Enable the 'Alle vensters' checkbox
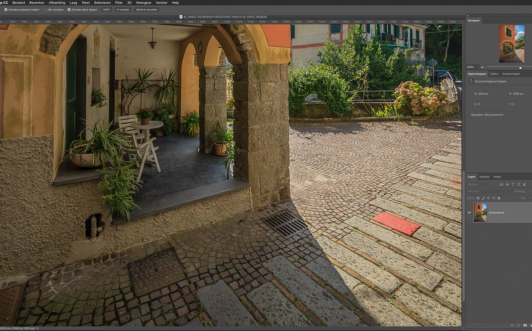This screenshot has height=331, width=532. tap(45, 9)
